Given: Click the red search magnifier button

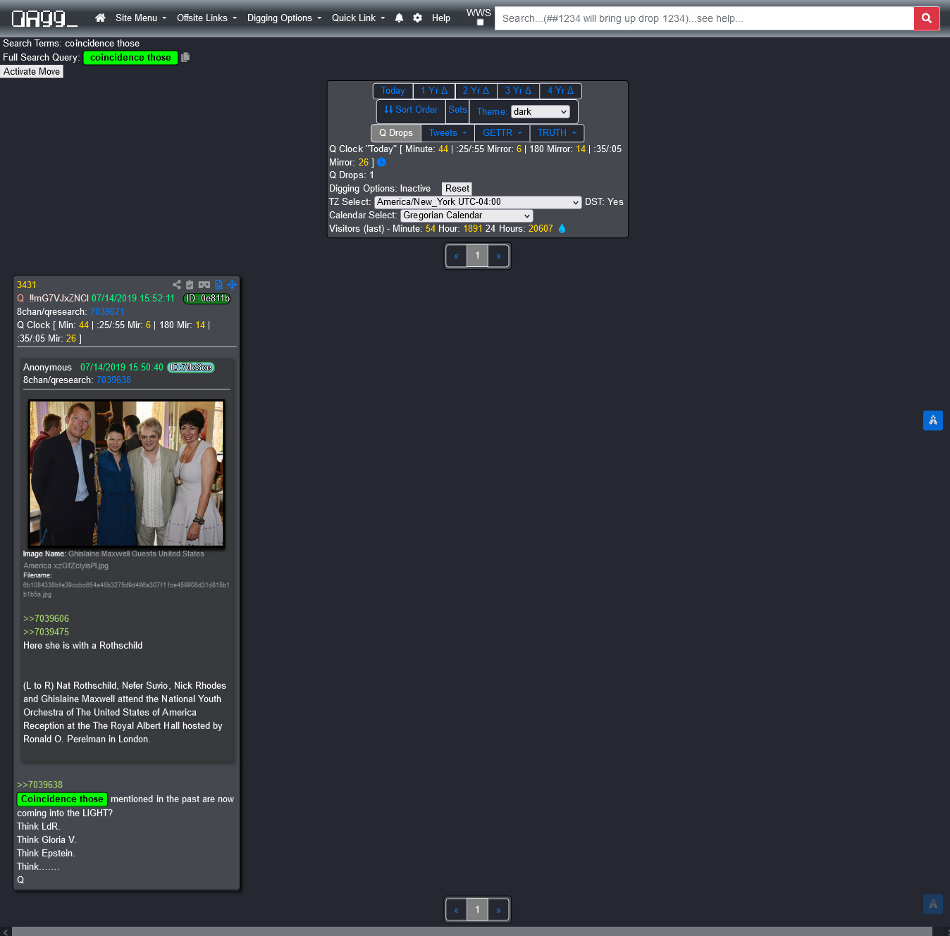Looking at the screenshot, I should tap(927, 18).
